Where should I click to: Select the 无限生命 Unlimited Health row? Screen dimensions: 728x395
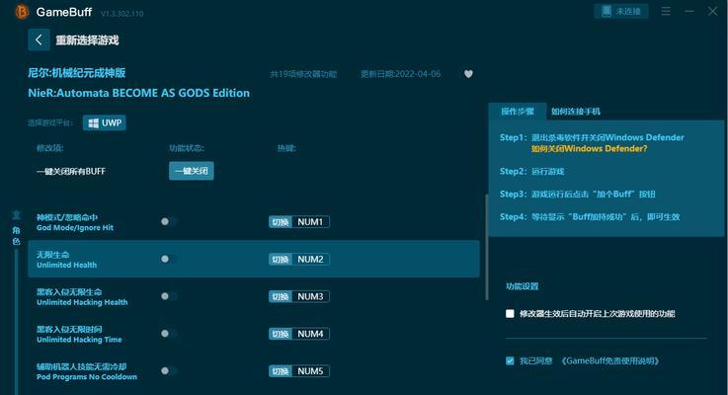point(254,259)
